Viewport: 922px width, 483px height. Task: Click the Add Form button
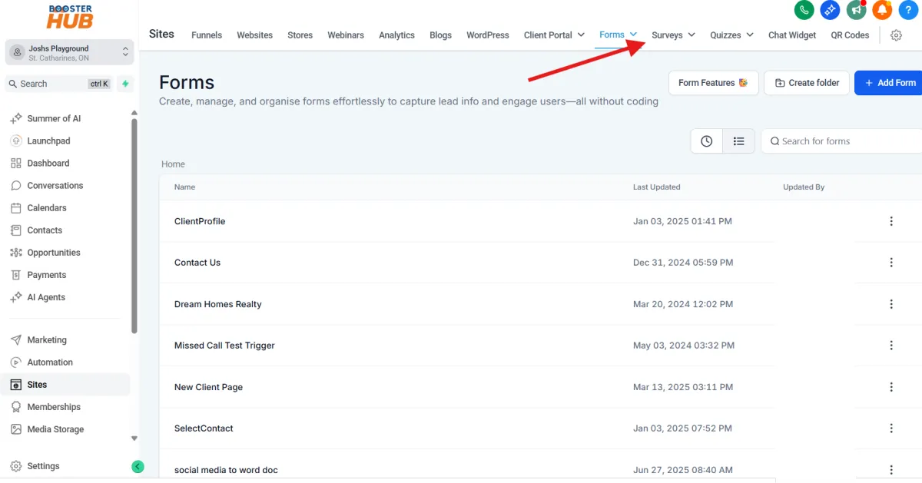(x=891, y=82)
